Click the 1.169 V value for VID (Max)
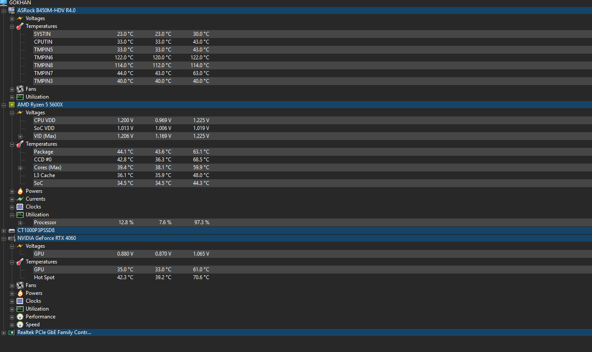 click(x=163, y=136)
